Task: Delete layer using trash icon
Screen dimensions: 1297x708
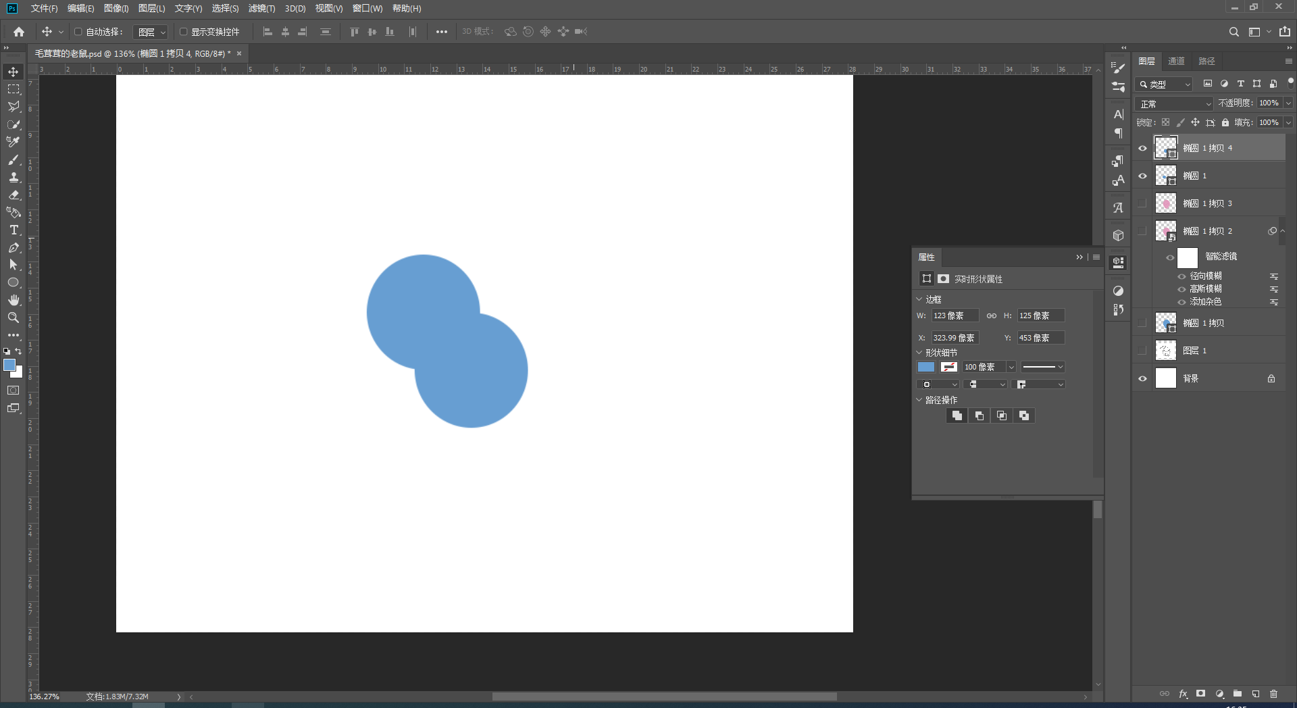Action: coord(1273,694)
